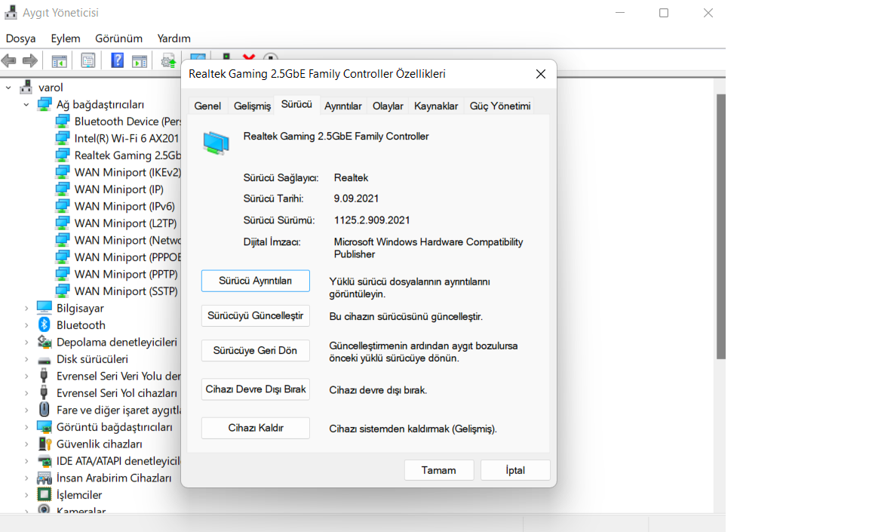Click the Intel Wi-Fi 6 AX201 icon
869x532 pixels.
(63, 138)
